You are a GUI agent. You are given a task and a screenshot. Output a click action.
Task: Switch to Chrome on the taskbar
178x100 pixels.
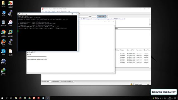click(29, 98)
